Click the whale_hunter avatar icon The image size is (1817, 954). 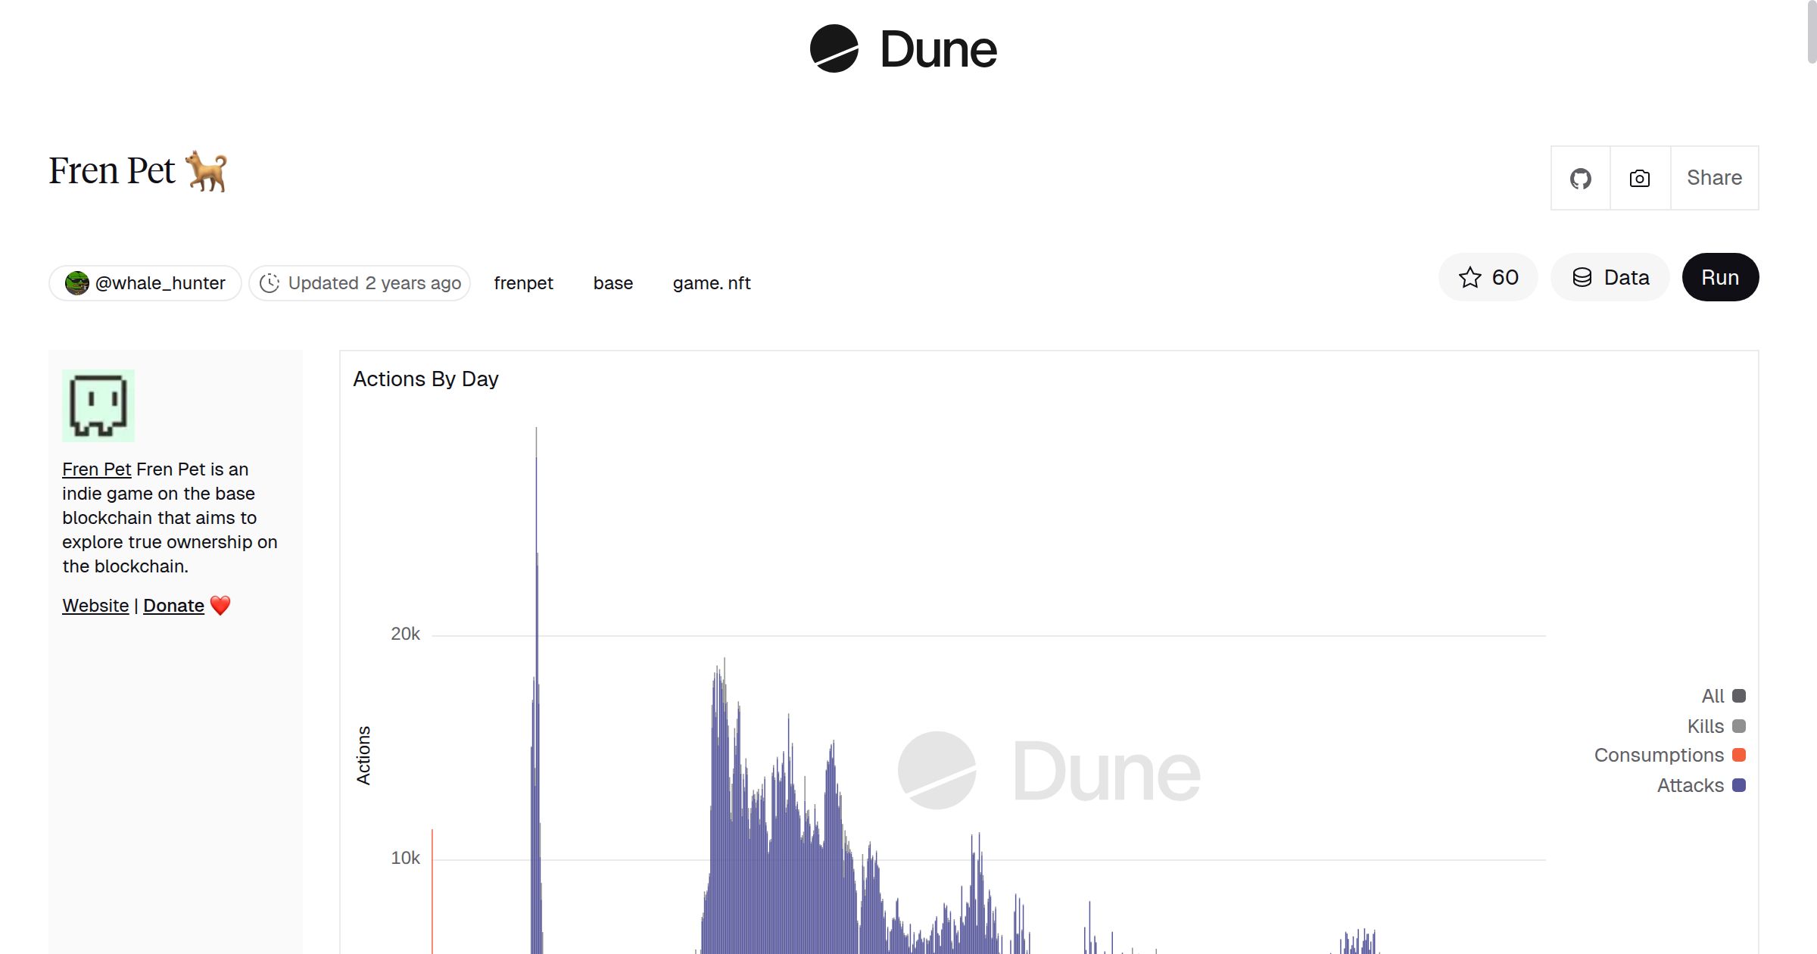tap(76, 283)
